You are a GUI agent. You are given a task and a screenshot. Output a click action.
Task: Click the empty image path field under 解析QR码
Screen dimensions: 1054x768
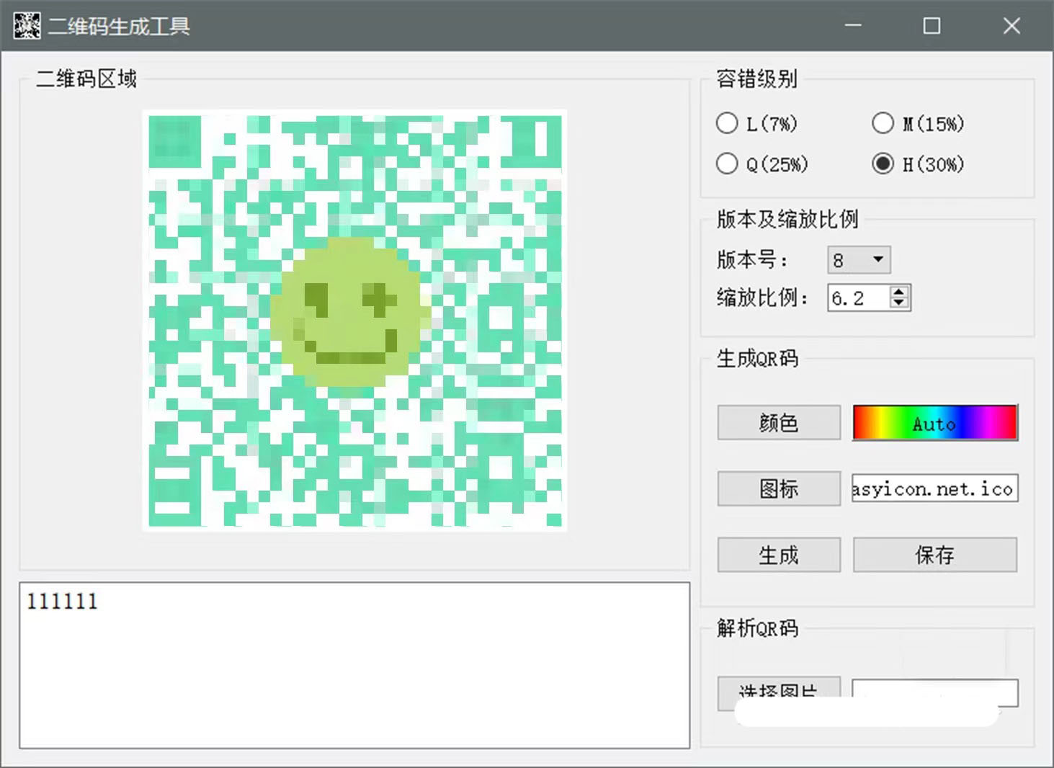pyautogui.click(x=935, y=692)
